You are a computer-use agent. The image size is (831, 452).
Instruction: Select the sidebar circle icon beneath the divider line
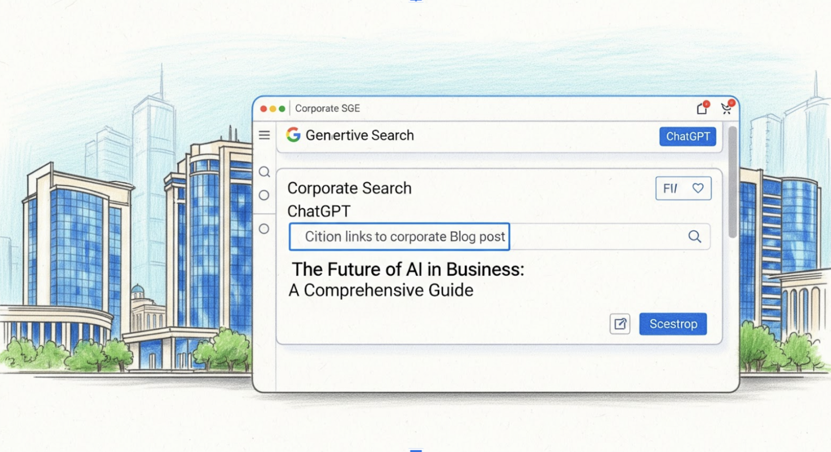(264, 229)
